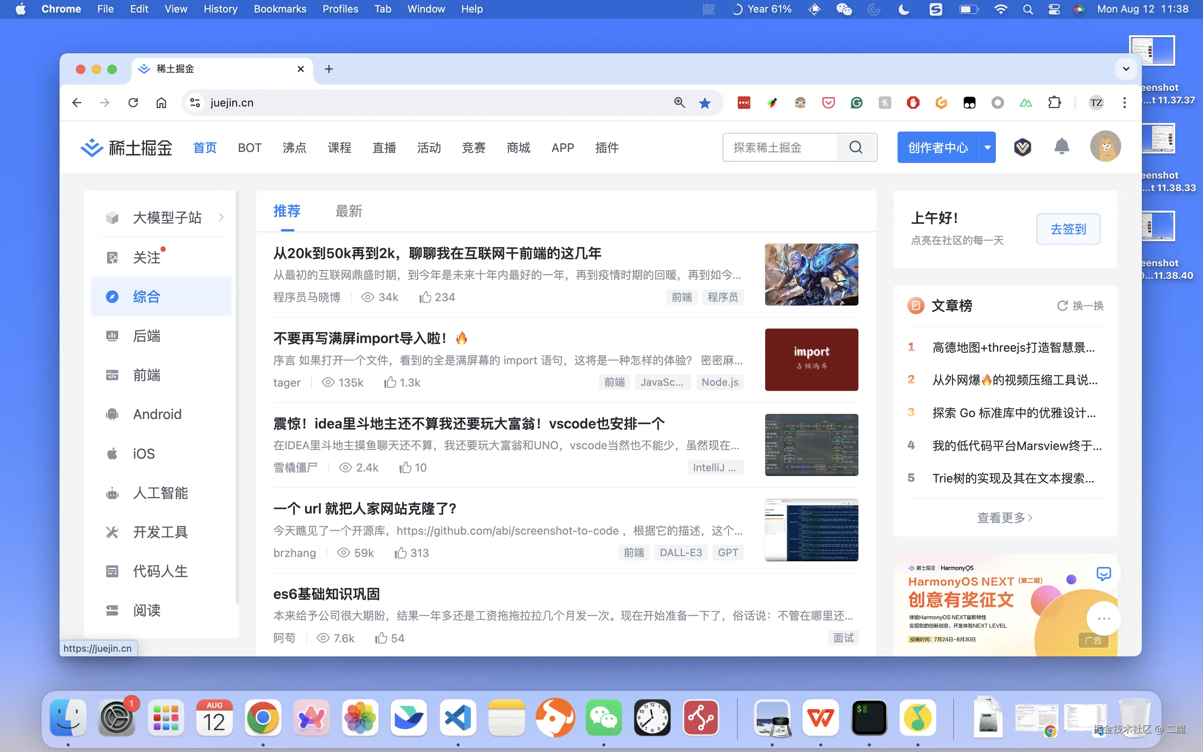This screenshot has width=1203, height=752.
Task: Click the DALL-E3 tag
Action: [x=681, y=553]
